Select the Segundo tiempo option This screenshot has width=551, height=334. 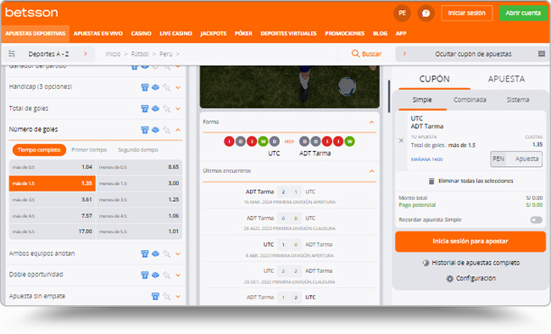point(137,150)
